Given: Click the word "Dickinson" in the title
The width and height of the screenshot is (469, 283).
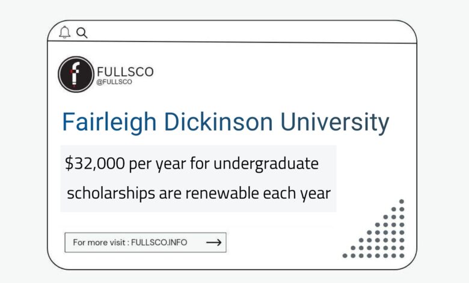Looking at the screenshot, I should [x=218, y=122].
